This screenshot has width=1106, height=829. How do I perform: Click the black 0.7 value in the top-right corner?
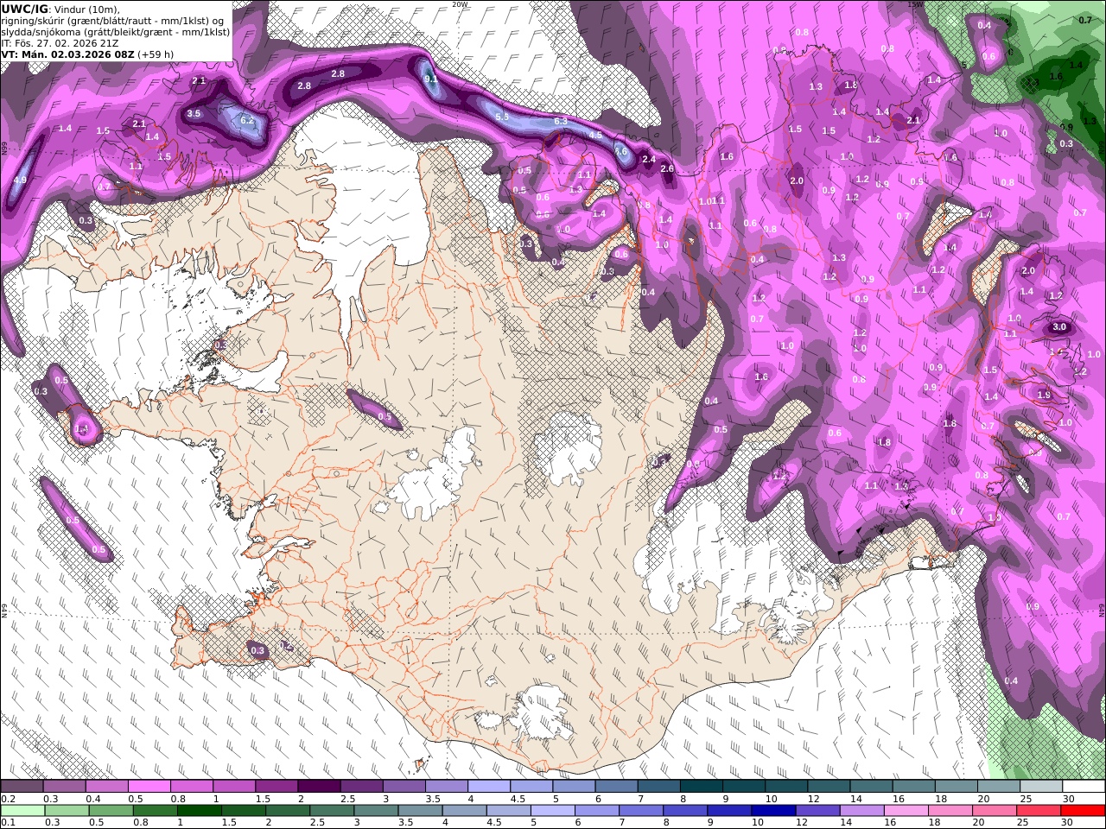(x=1085, y=19)
